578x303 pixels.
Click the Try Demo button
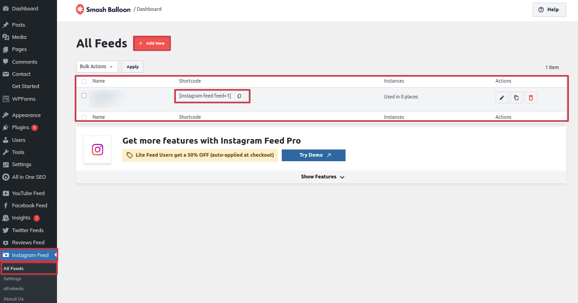(x=313, y=155)
